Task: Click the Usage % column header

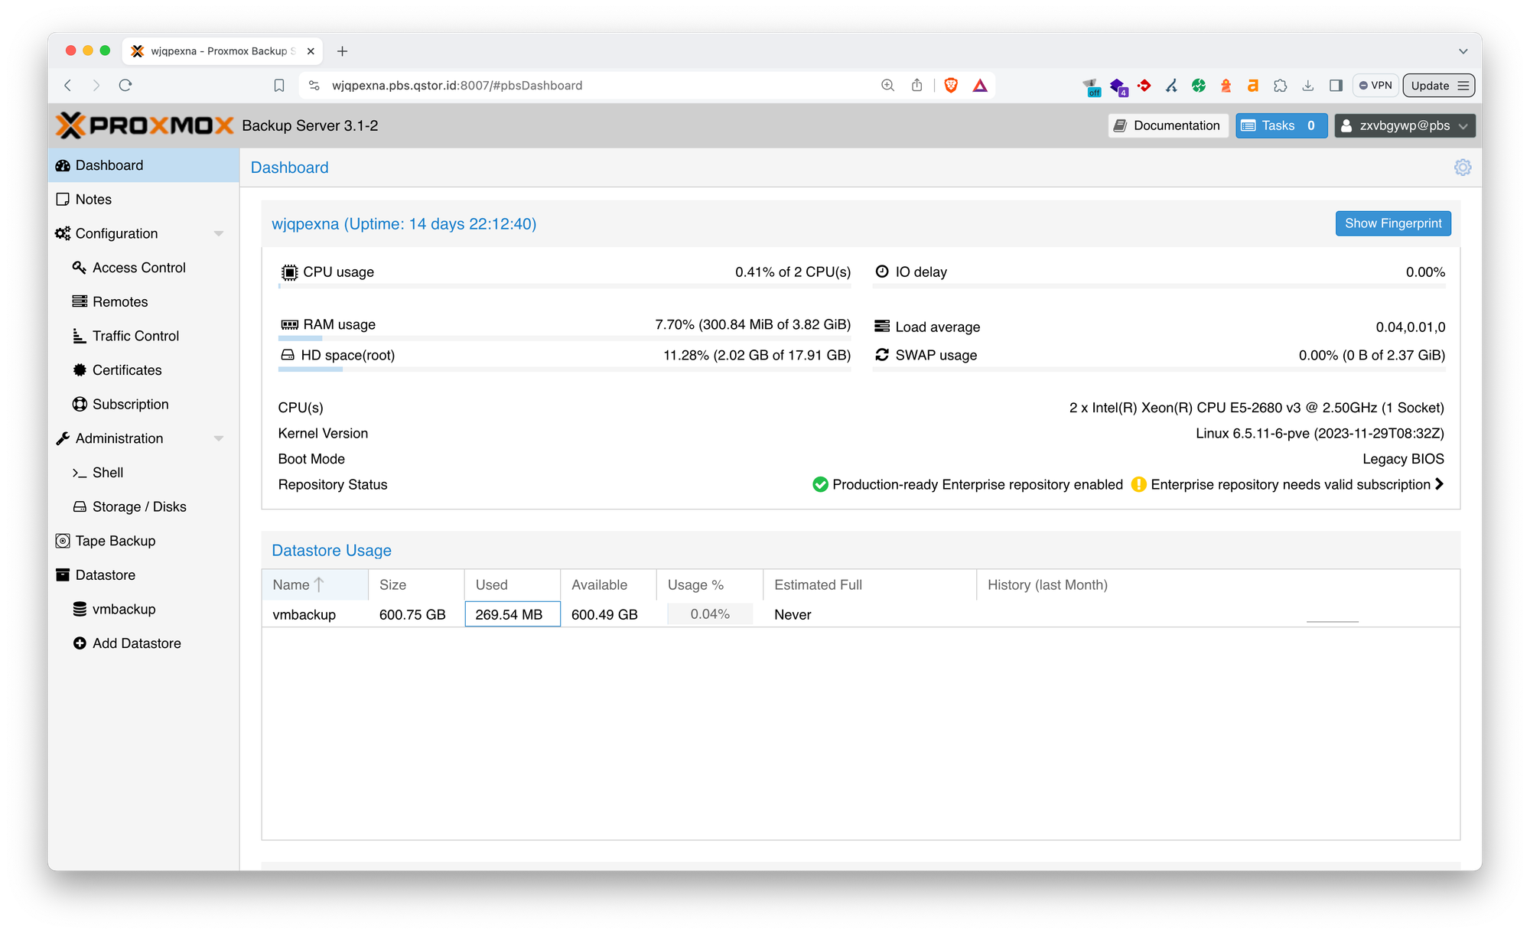Action: tap(709, 584)
